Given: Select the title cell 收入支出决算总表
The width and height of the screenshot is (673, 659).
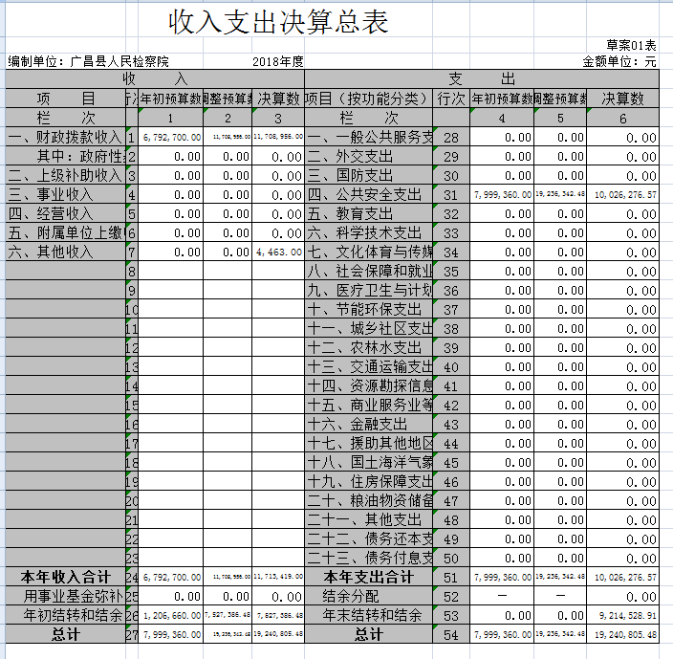Looking at the screenshot, I should 278,21.
